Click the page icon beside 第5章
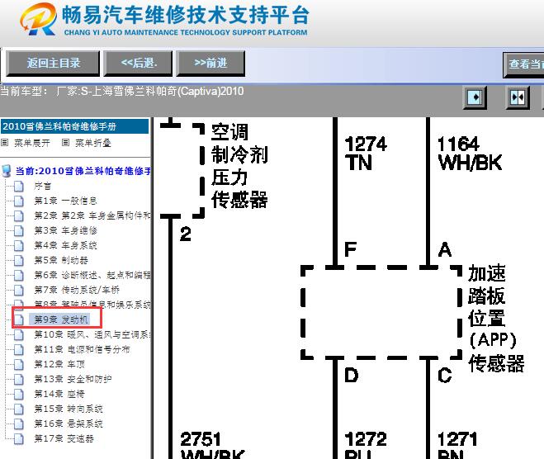 point(19,260)
